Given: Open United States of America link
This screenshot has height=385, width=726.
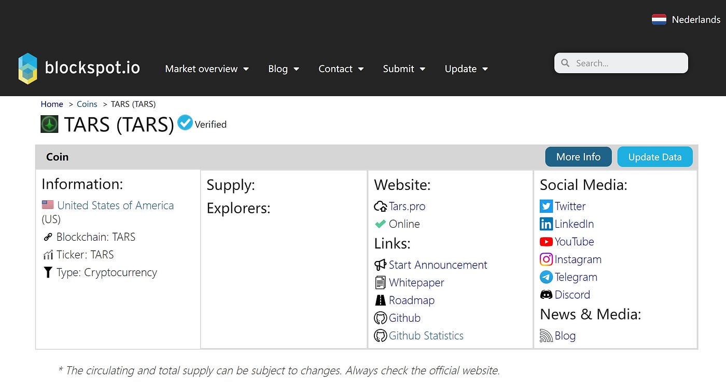Looking at the screenshot, I should coord(116,205).
